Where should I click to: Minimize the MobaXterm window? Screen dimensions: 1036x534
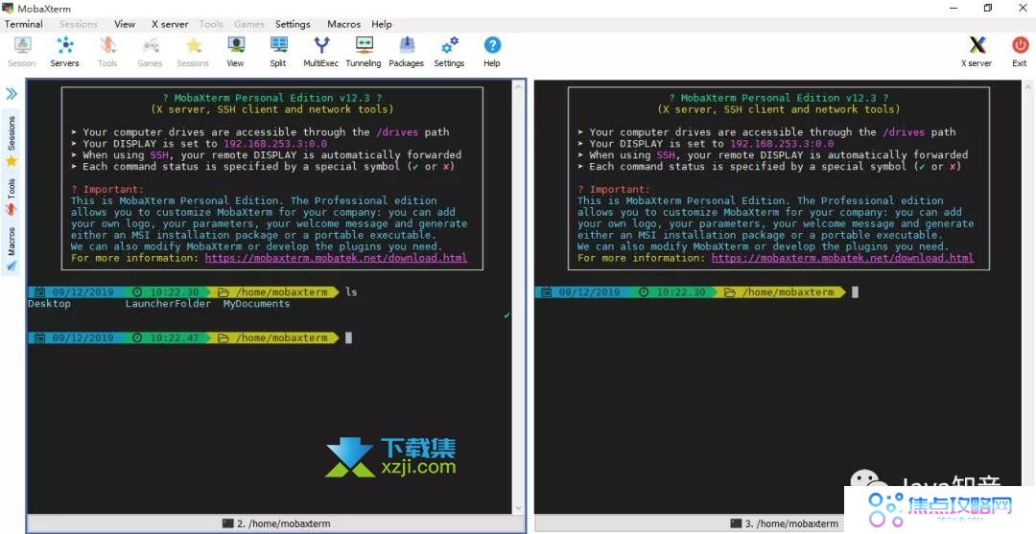pyautogui.click(x=954, y=9)
